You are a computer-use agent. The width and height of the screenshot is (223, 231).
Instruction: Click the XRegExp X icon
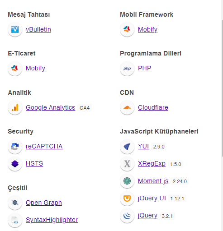pos(127,164)
